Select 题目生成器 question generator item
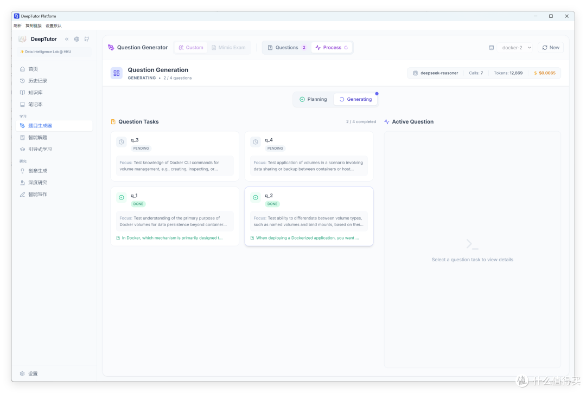The width and height of the screenshot is (586, 393). (x=55, y=126)
